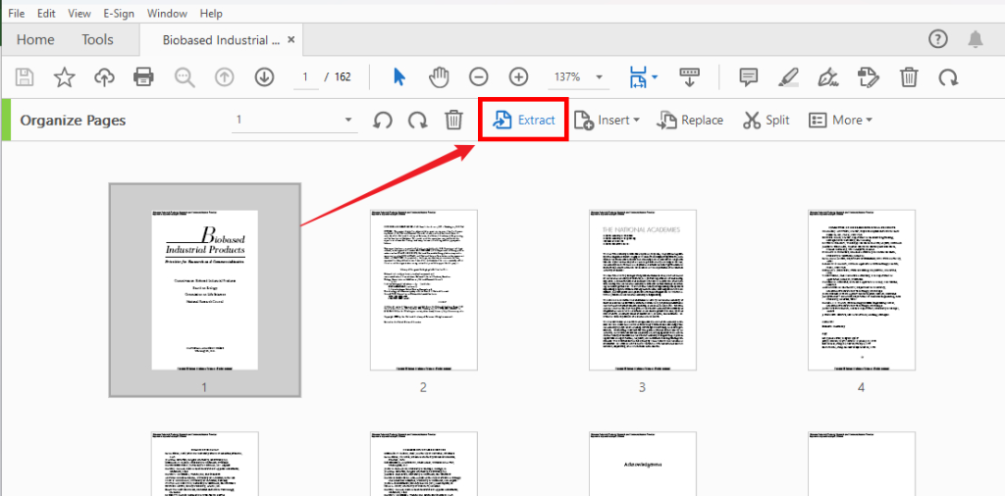Select page 2 thumbnail

424,290
